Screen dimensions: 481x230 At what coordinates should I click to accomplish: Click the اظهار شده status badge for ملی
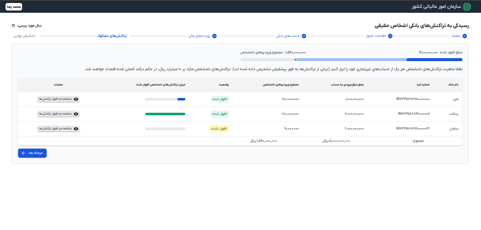pos(220,99)
